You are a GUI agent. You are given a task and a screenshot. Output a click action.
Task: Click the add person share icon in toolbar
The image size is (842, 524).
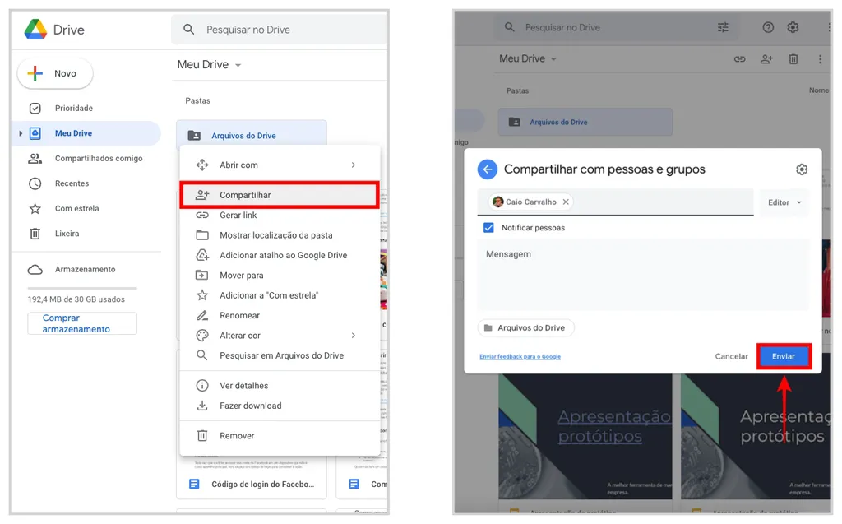pos(766,59)
